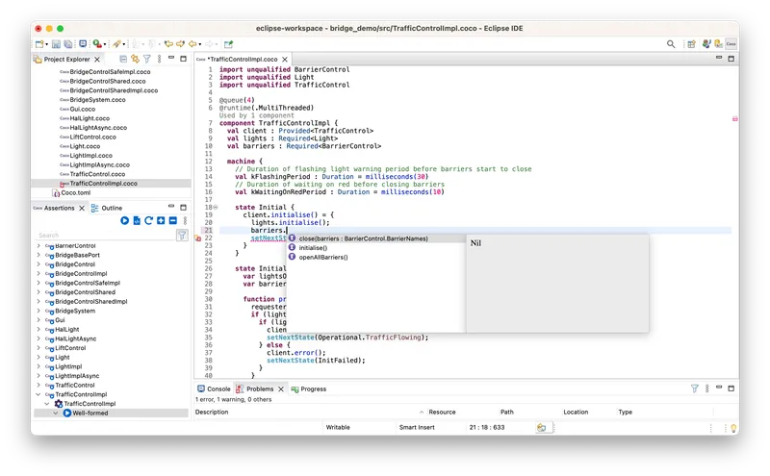770x476 pixels.
Task: Open the New dropdown arrow in toolbar
Action: [x=47, y=44]
